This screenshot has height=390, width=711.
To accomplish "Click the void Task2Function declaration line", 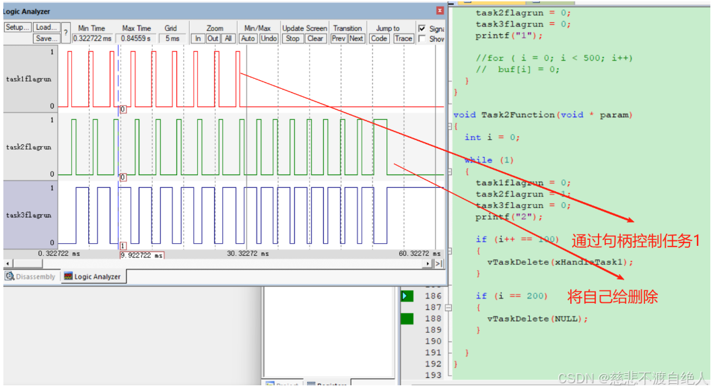I will [x=543, y=115].
